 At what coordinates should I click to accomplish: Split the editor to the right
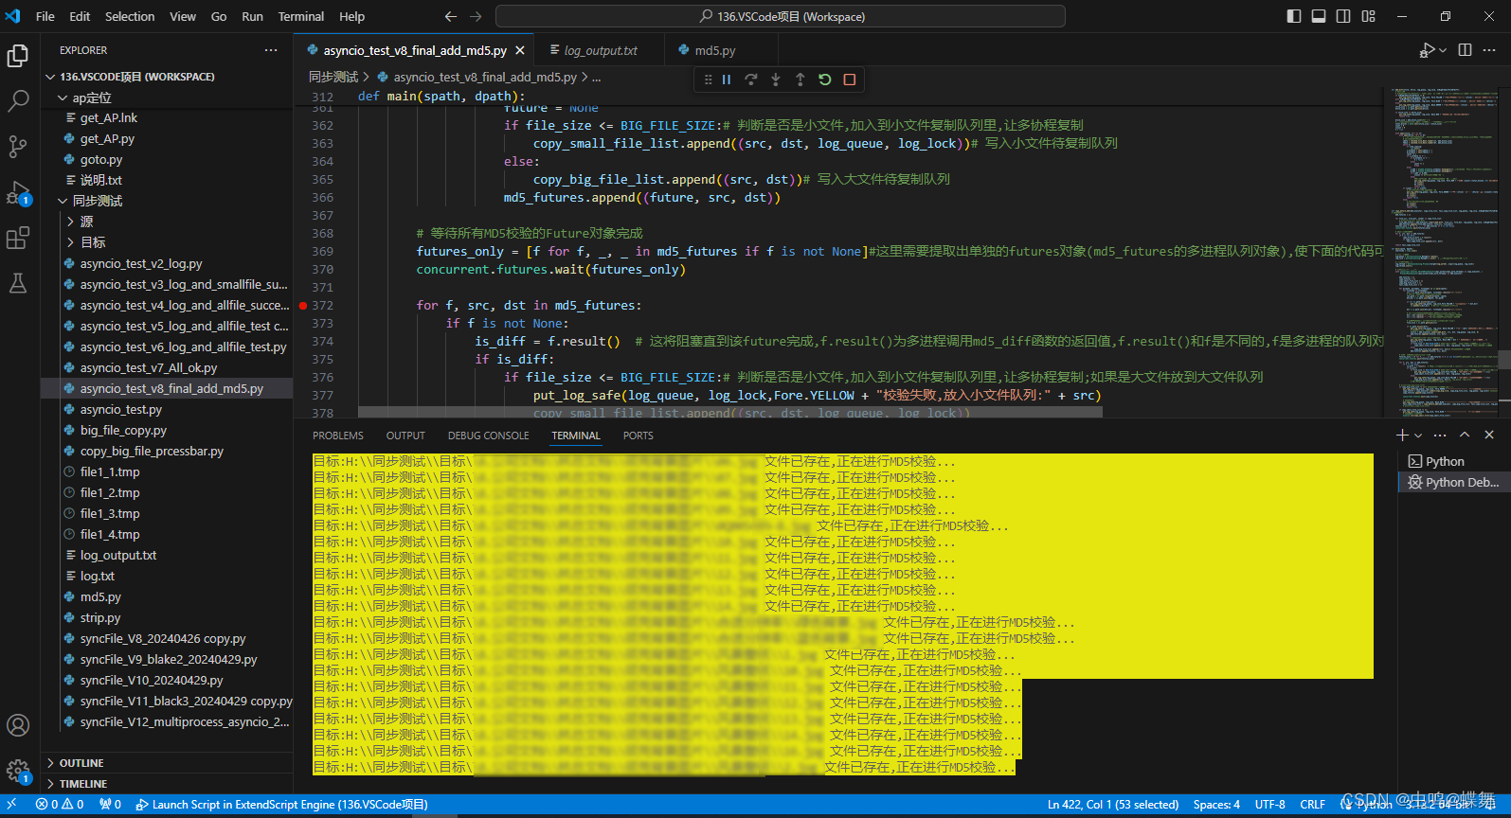[1465, 50]
